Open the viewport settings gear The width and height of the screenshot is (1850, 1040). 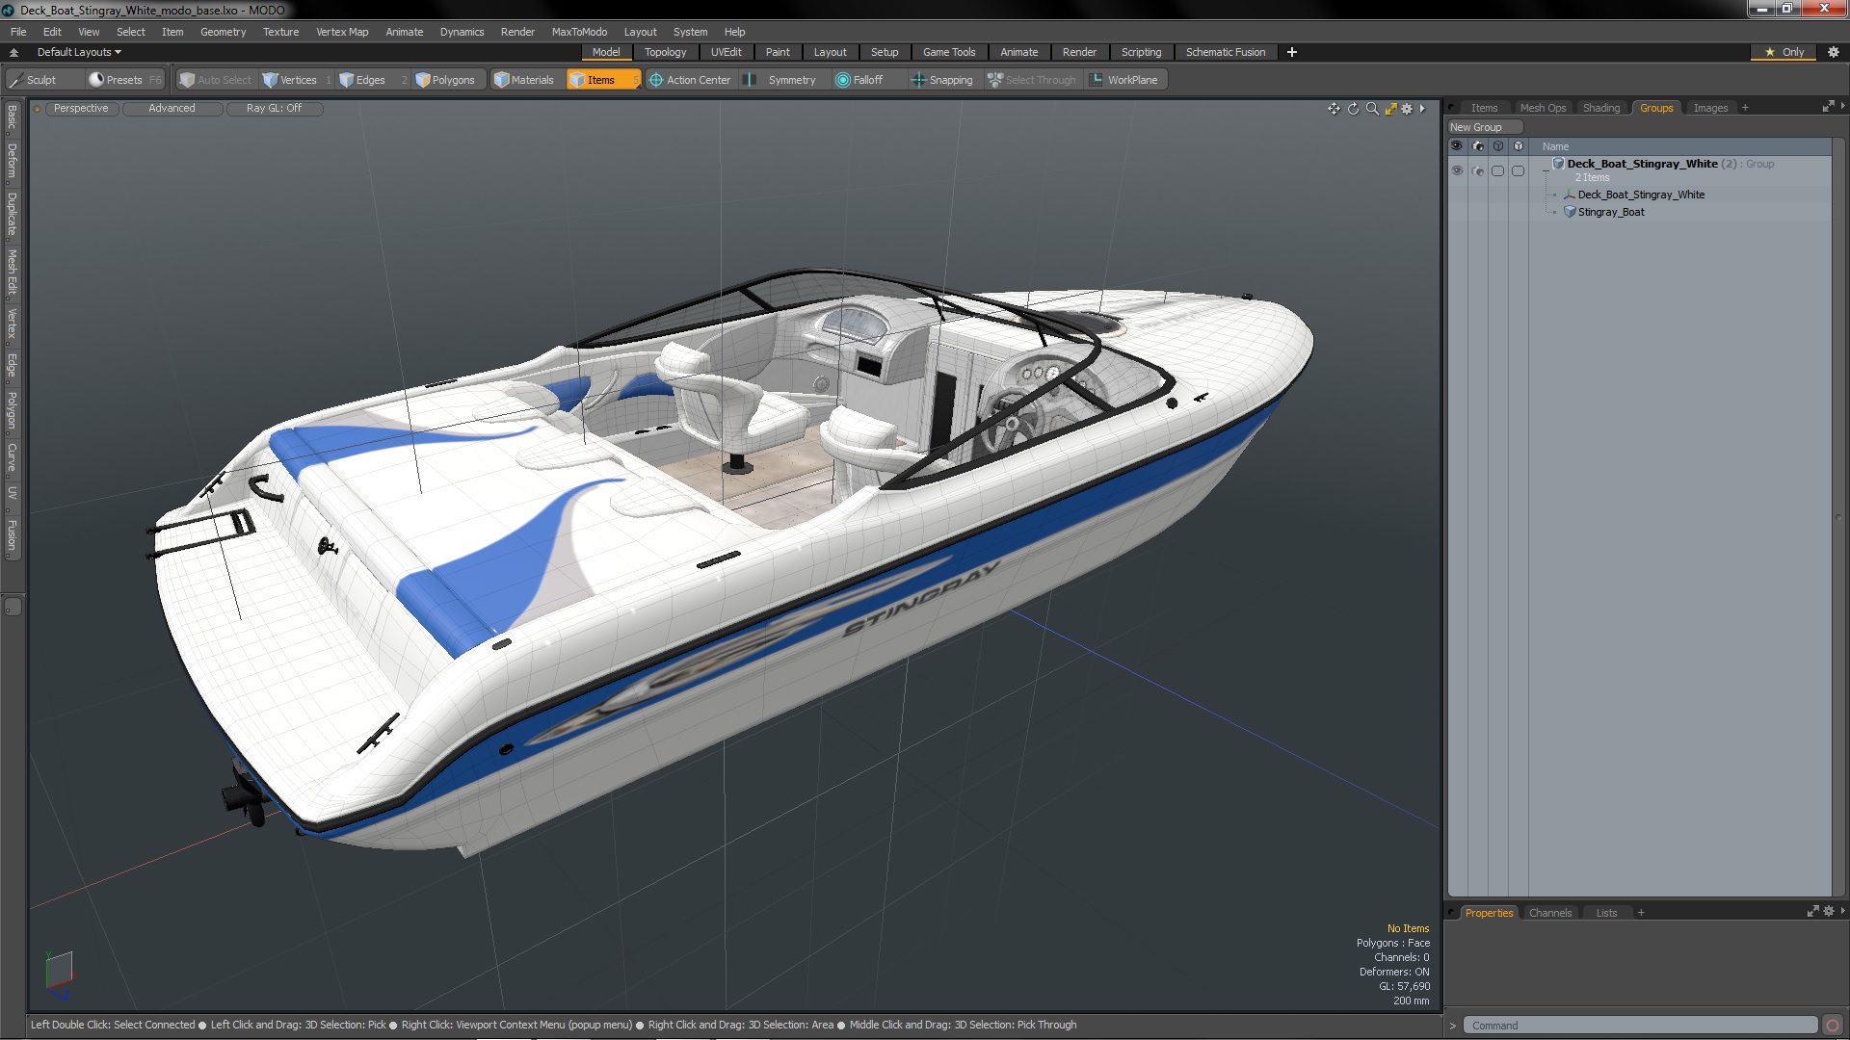coord(1407,109)
